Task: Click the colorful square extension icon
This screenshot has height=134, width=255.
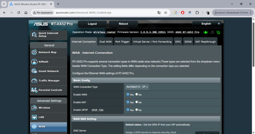Action: (175, 12)
